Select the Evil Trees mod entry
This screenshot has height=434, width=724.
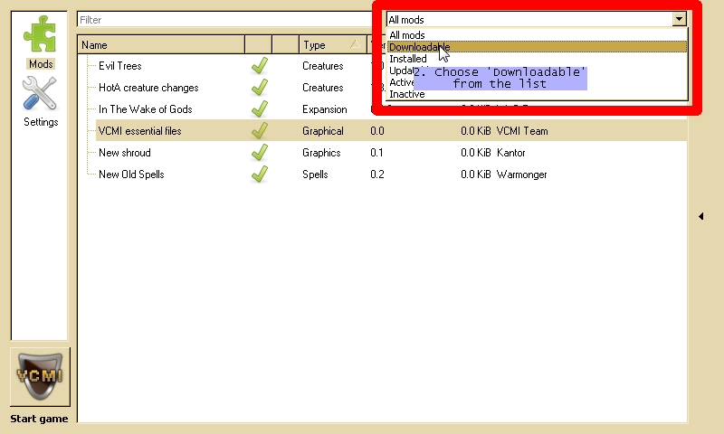coord(119,66)
